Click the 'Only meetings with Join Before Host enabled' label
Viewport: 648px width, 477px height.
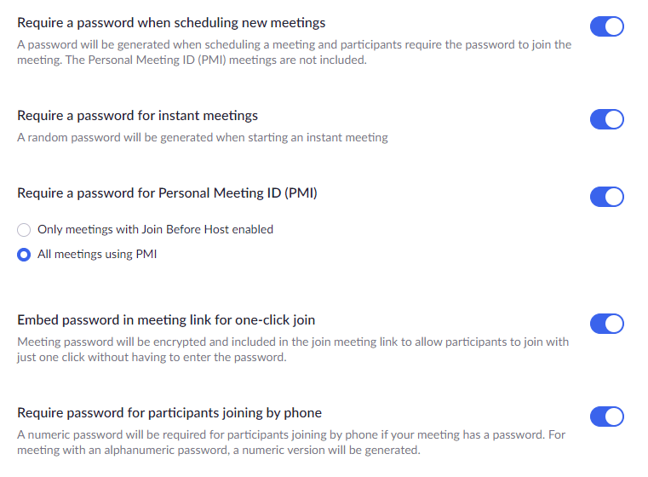pos(155,229)
